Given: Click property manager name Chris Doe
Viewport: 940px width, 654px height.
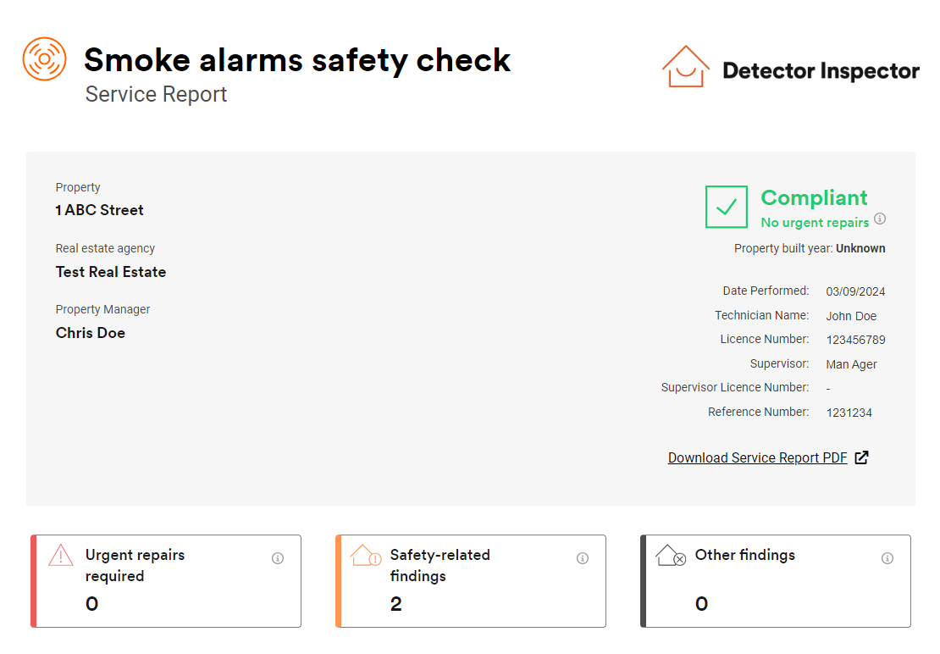Looking at the screenshot, I should point(91,333).
